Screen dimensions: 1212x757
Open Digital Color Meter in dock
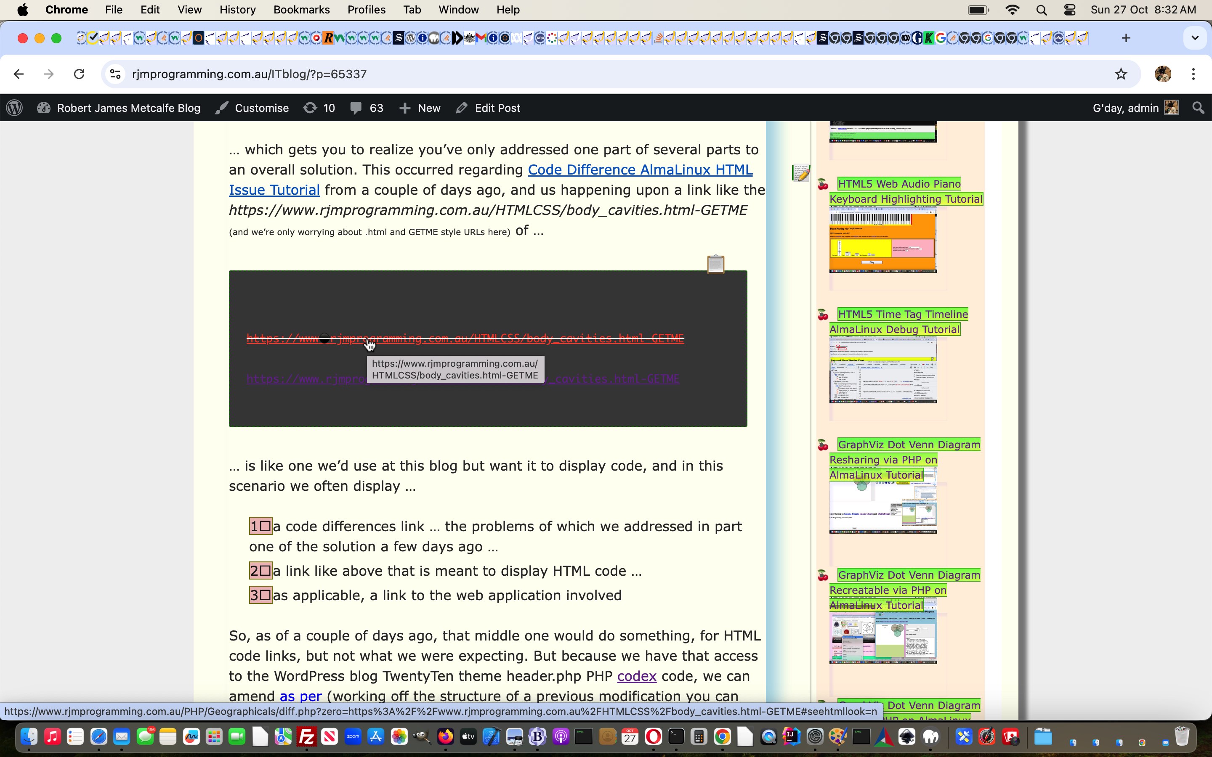click(986, 736)
